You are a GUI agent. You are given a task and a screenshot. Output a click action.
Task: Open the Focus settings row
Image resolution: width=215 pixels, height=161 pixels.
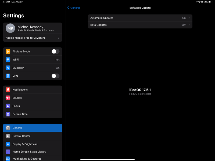pyautogui.click(x=33, y=106)
